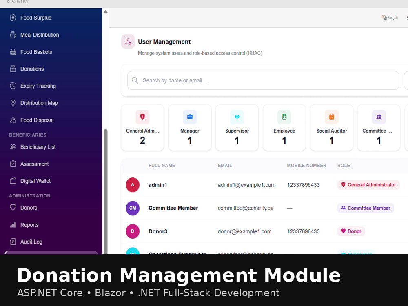The width and height of the screenshot is (408, 306).
Task: Click admin1@example1.com email
Action: pos(247,185)
